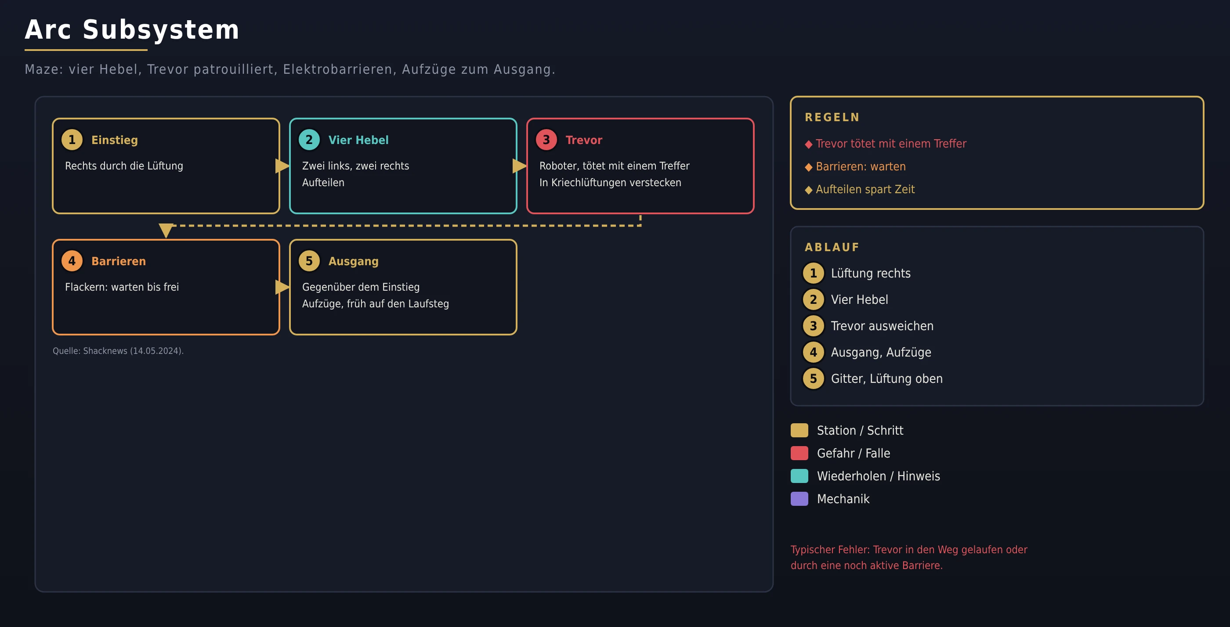Click the 'Gitter, Lüftung oben' step label
The height and width of the screenshot is (627, 1230).
pos(886,378)
